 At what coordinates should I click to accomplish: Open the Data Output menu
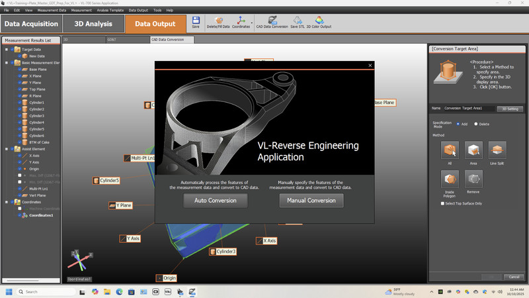click(138, 10)
